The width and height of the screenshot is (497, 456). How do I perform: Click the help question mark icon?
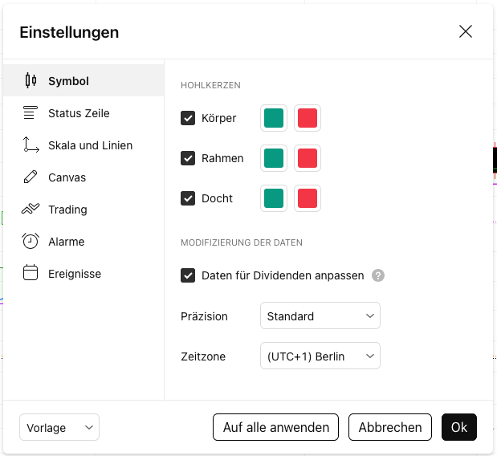378,275
